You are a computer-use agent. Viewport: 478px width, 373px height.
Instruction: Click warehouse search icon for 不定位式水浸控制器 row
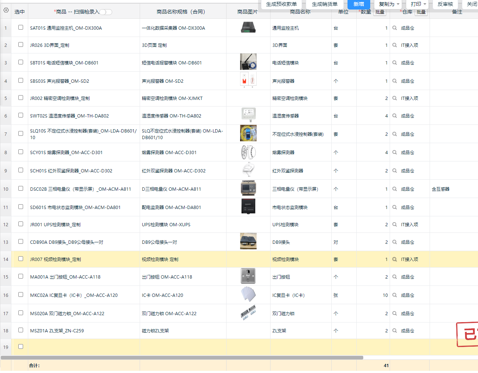click(x=395, y=134)
